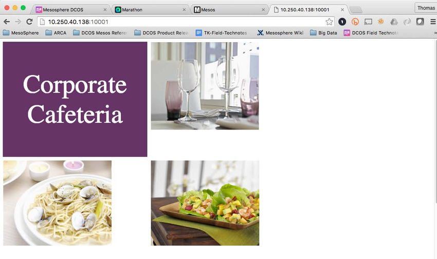Click the pasta with clams image
The height and width of the screenshot is (259, 437).
pyautogui.click(x=58, y=203)
